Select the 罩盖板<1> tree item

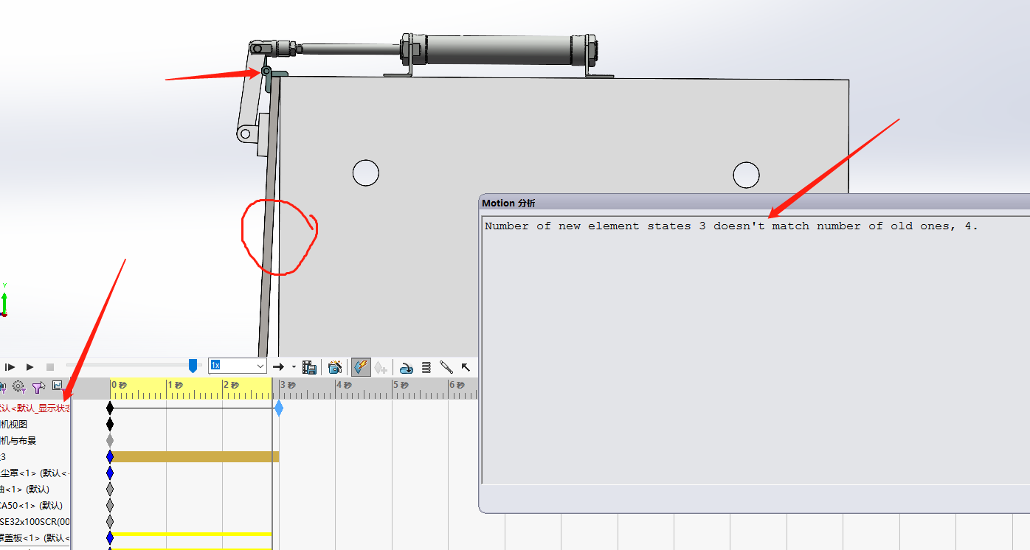pos(33,538)
